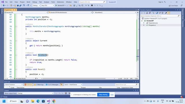Image resolution: width=185 pixels, height=104 pixels.
Task: Open Microsoft Edge from the taskbar
Action: tap(38, 101)
